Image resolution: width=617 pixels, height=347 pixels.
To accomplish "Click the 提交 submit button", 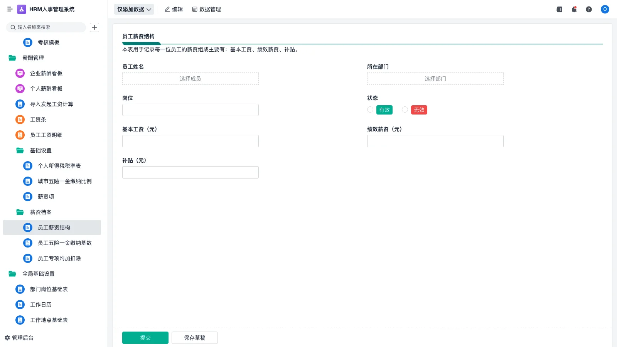I will 145,337.
